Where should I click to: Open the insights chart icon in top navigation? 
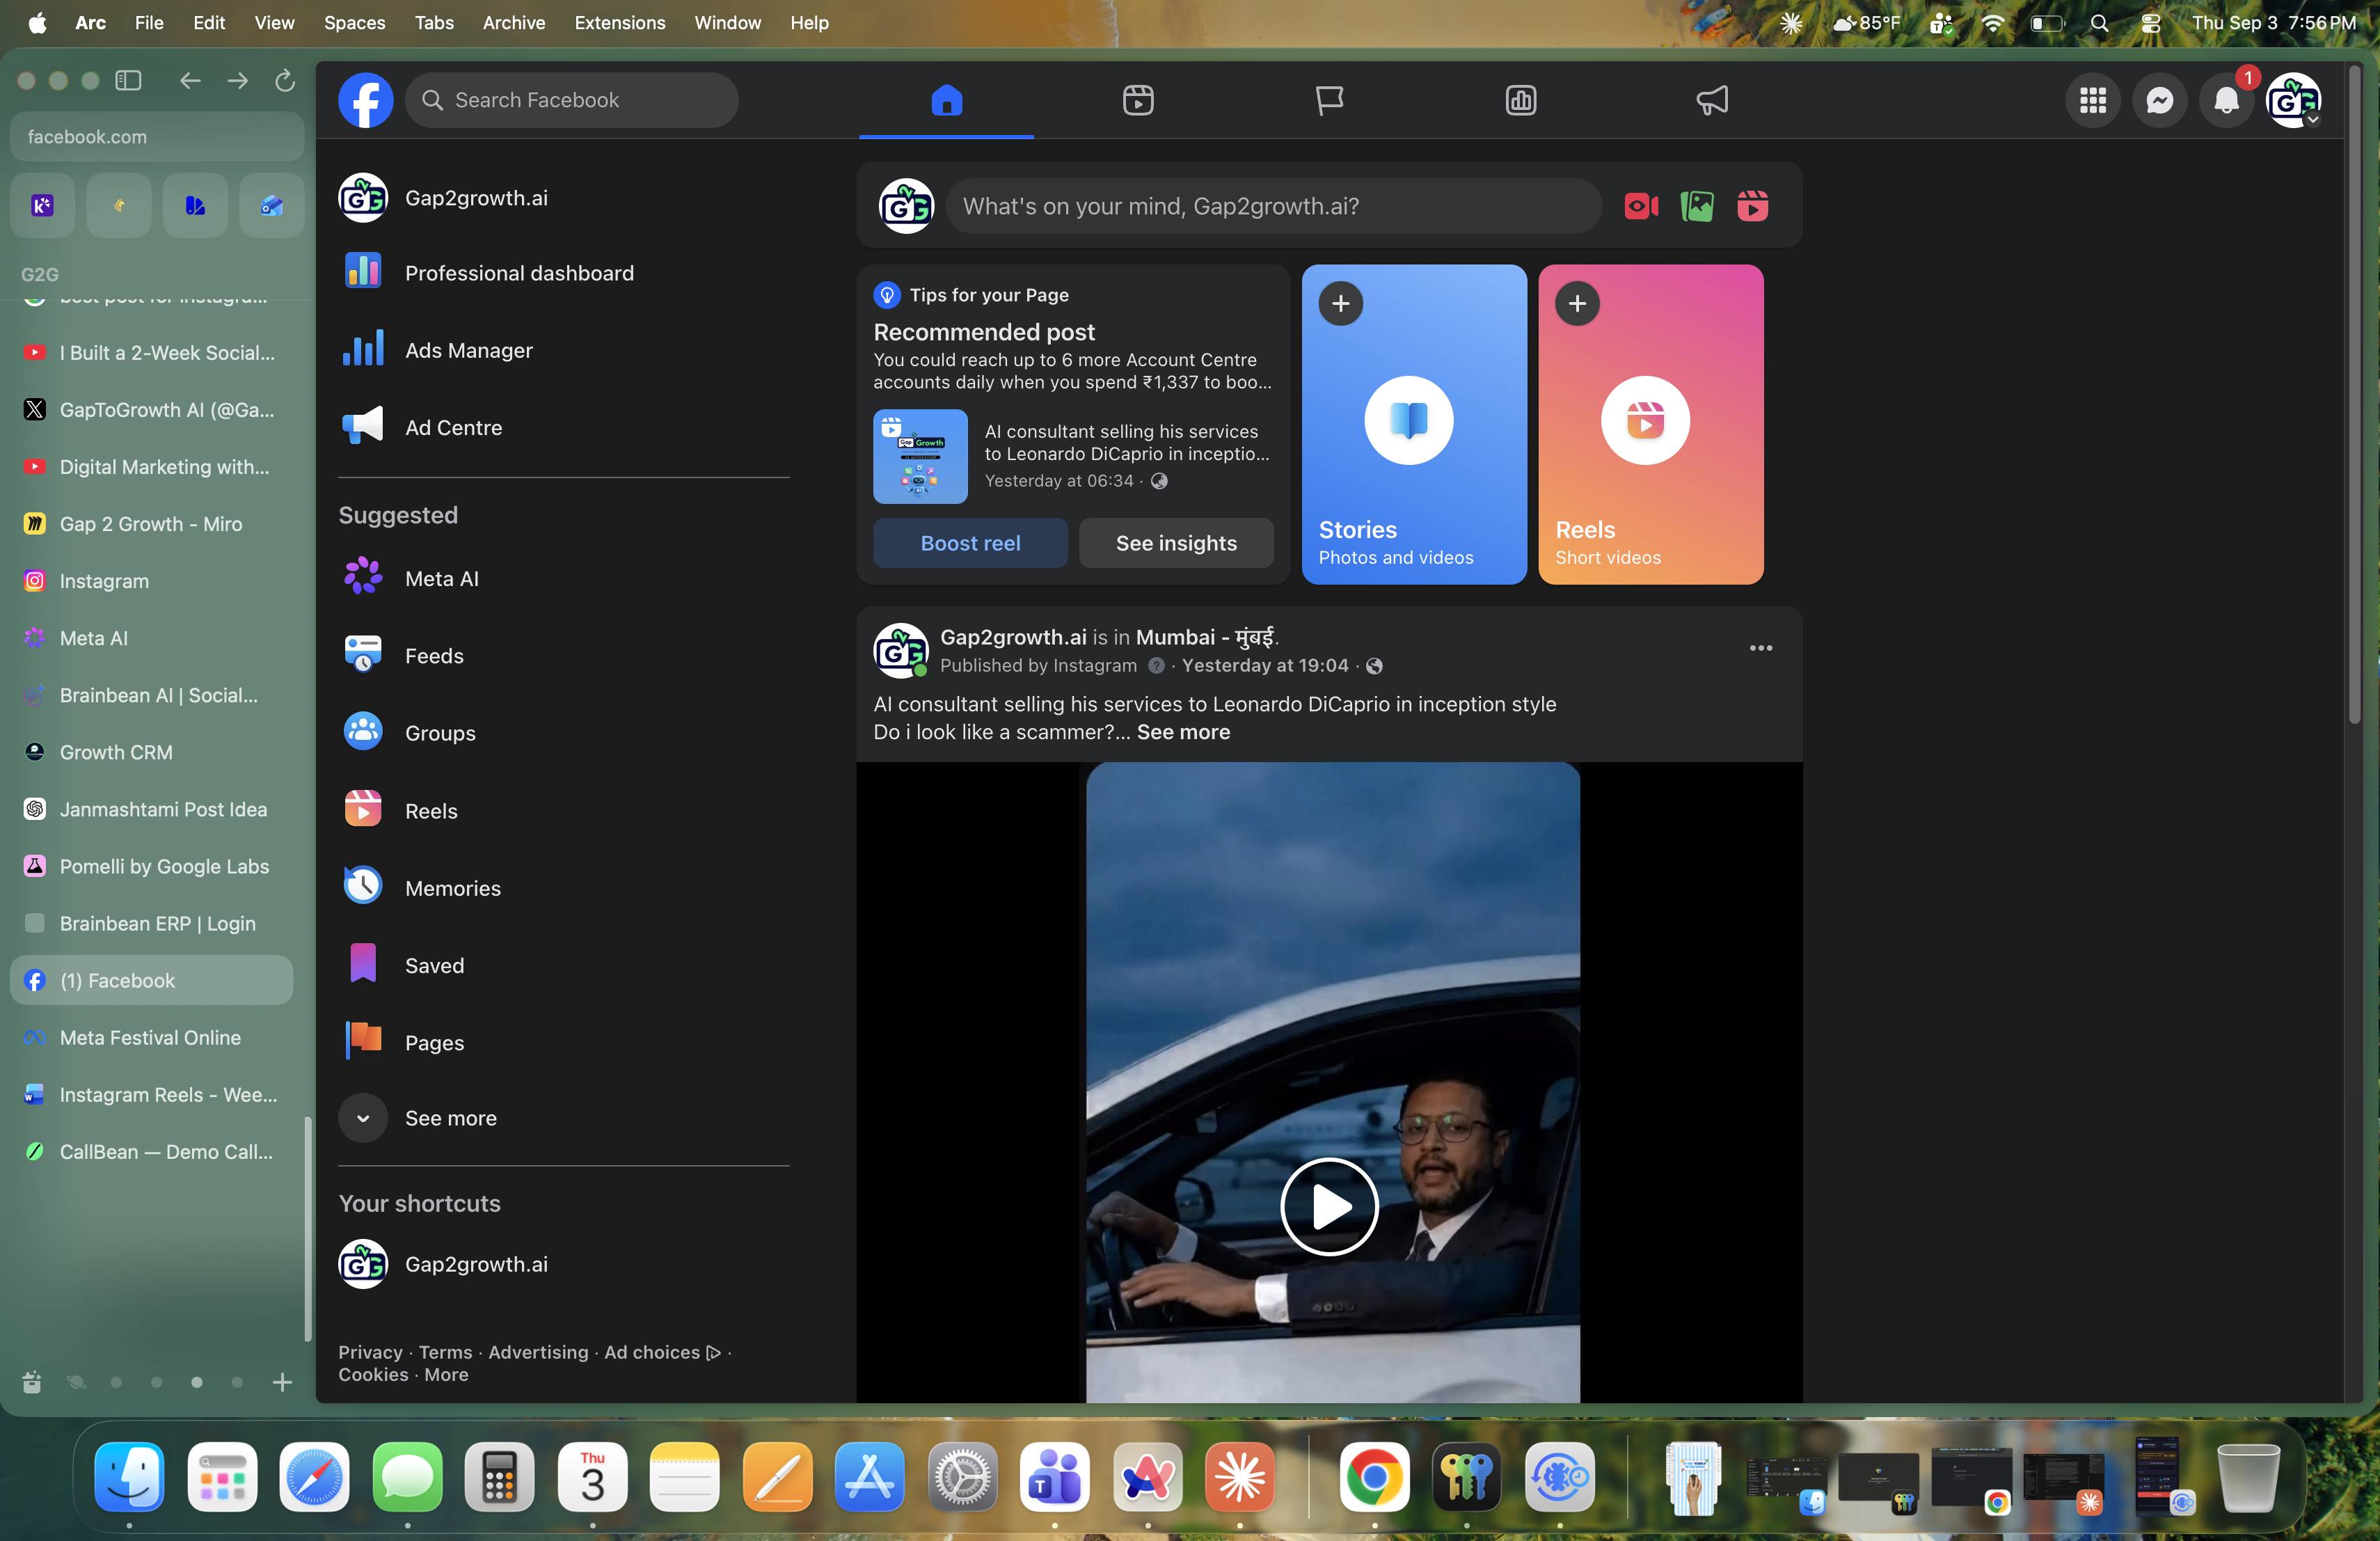1521,100
